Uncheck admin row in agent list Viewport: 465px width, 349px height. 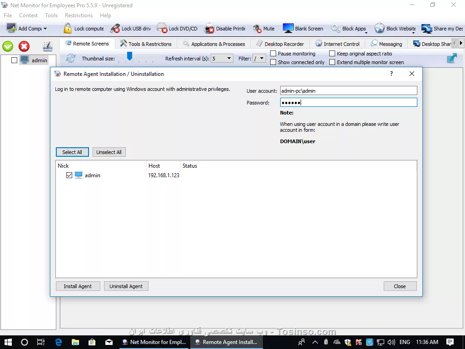click(x=69, y=175)
